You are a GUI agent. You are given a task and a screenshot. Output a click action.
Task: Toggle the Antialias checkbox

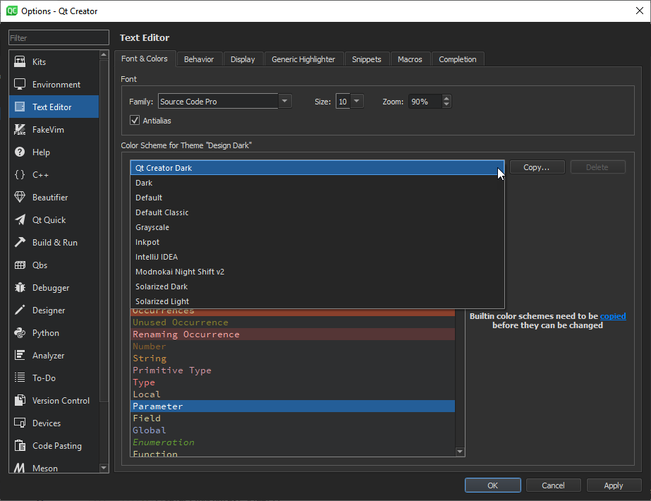[x=135, y=121]
